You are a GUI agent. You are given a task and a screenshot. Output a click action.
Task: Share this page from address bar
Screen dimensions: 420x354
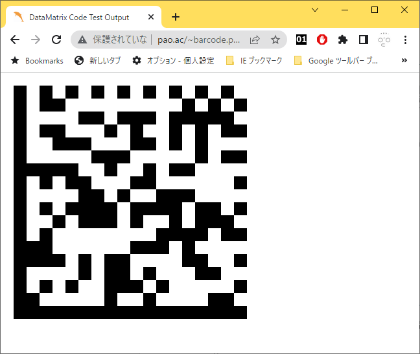255,40
